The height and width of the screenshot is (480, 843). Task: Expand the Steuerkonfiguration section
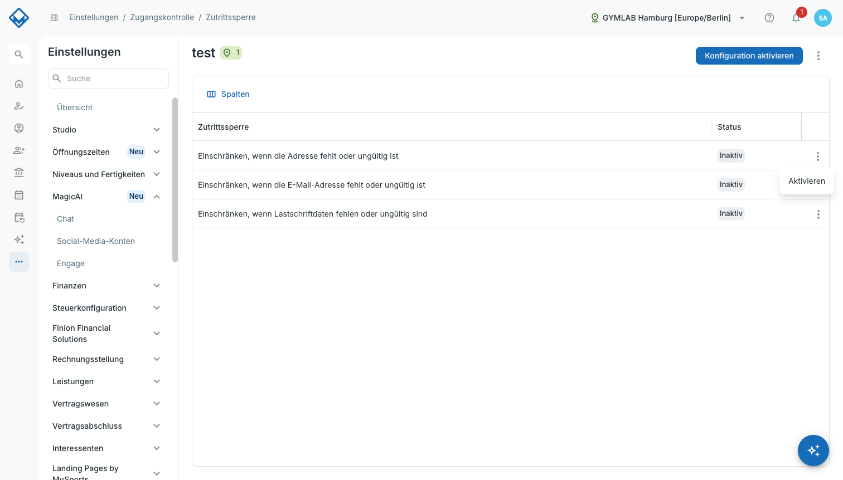(x=106, y=308)
